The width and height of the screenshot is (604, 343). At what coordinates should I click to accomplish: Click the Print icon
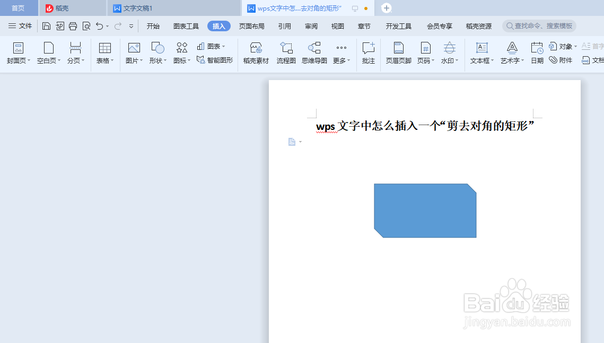(73, 26)
